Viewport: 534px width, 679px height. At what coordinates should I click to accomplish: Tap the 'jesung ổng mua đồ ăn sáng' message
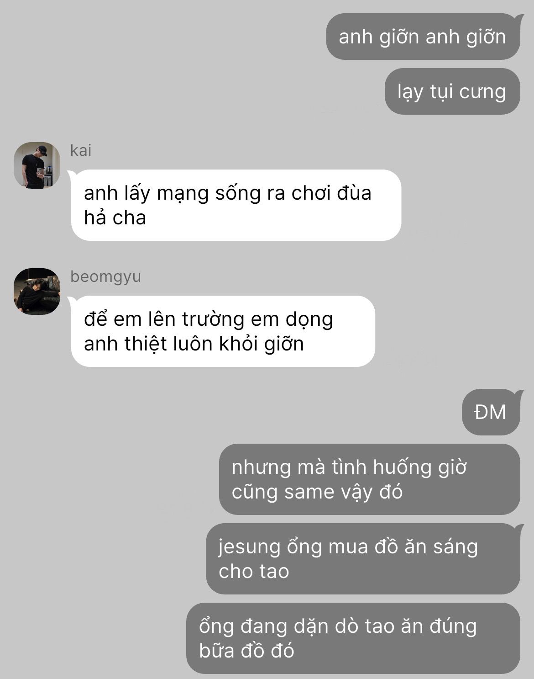363,559
